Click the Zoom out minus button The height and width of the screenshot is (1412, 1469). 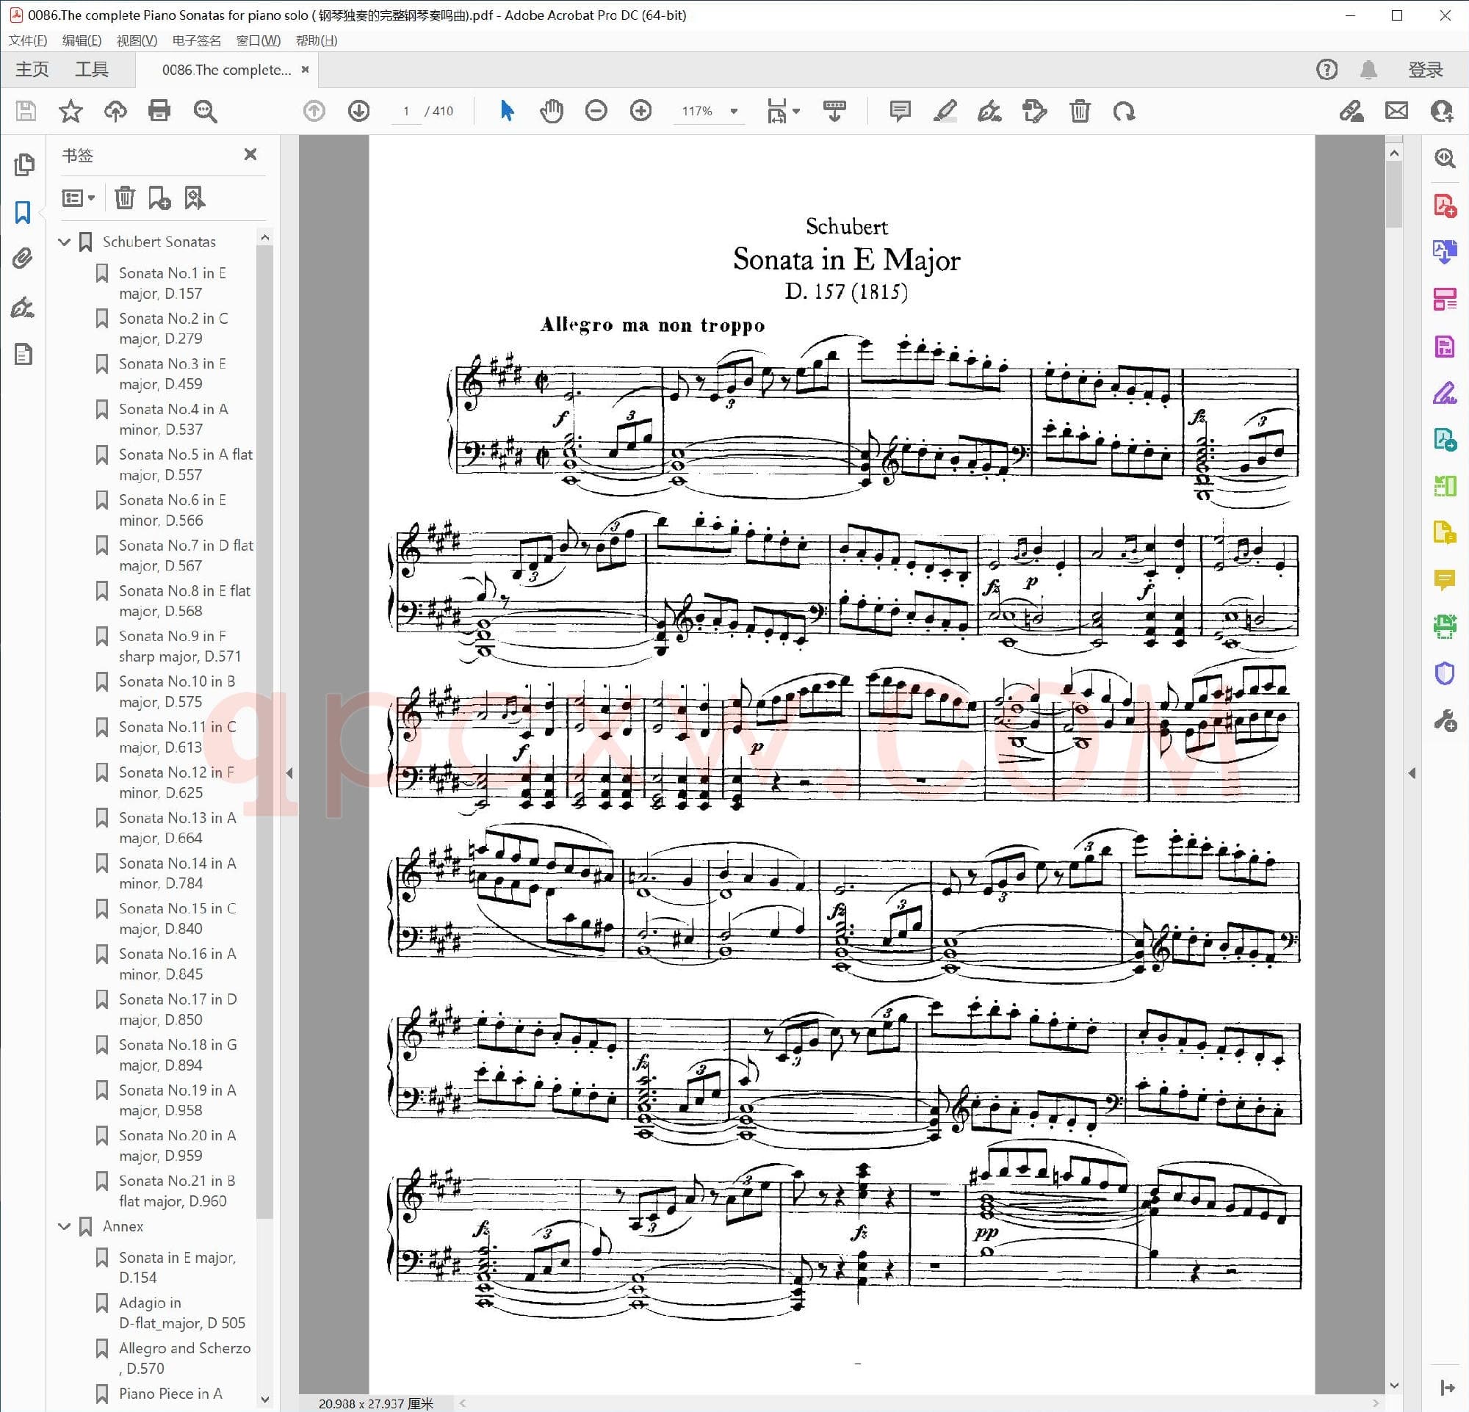coord(596,112)
